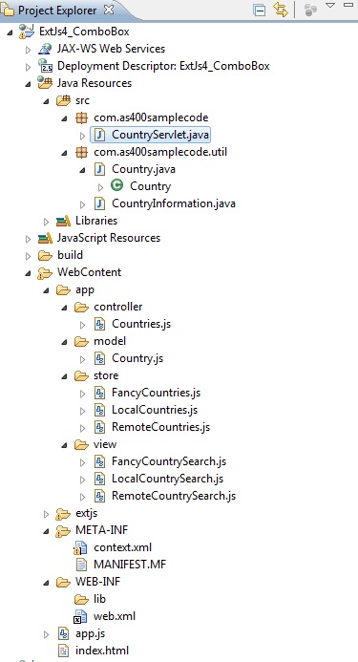Click the index.html file icon
Screen dimensions: 358x662
pos(63,651)
